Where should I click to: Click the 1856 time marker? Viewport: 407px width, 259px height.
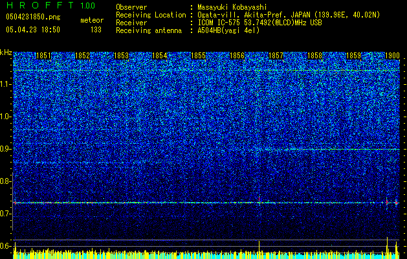237,56
